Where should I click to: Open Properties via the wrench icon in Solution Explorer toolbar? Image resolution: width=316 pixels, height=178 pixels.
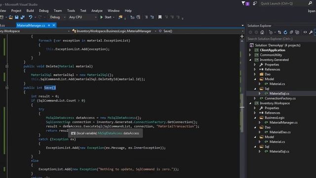click(x=311, y=32)
